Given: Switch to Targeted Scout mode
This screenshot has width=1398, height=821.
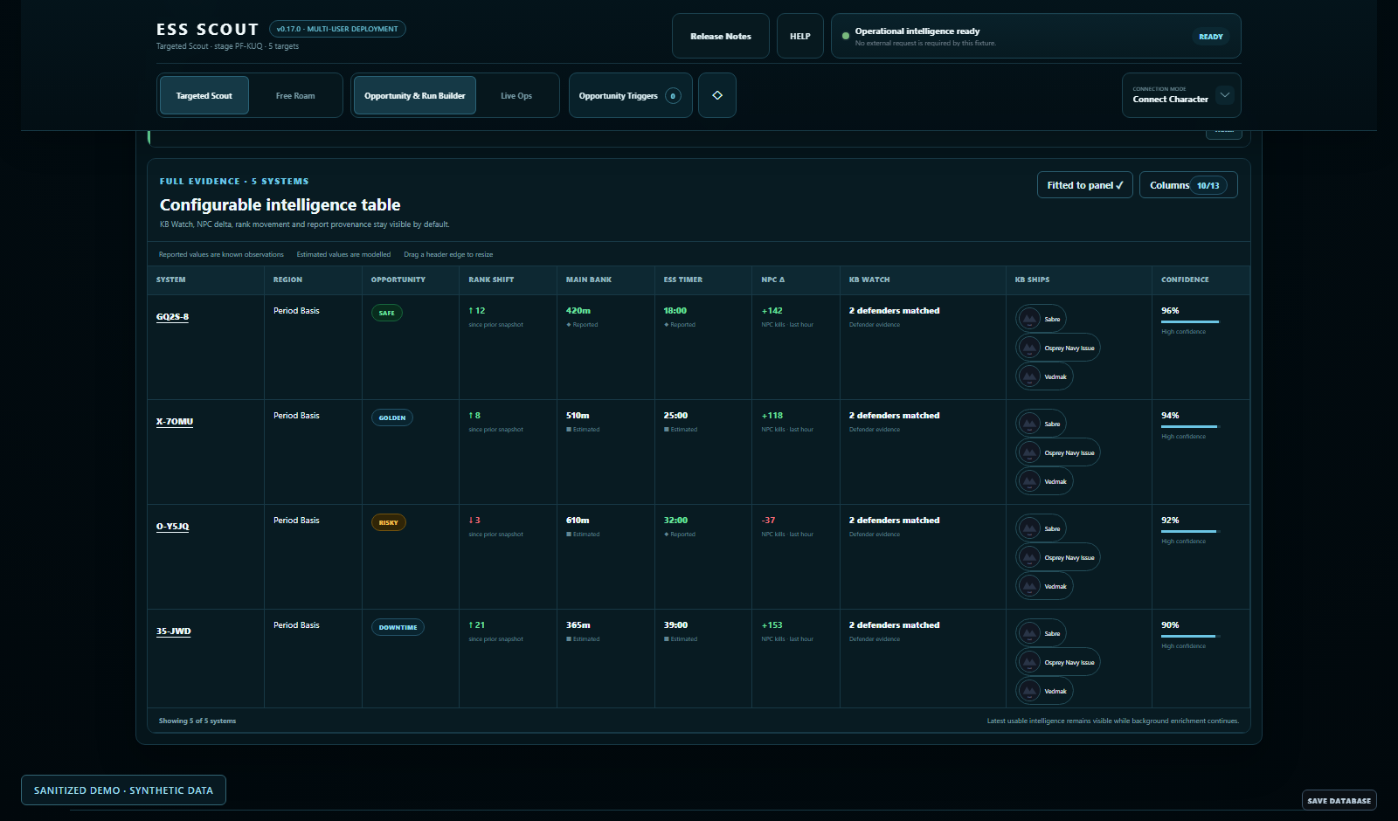Looking at the screenshot, I should pos(204,95).
